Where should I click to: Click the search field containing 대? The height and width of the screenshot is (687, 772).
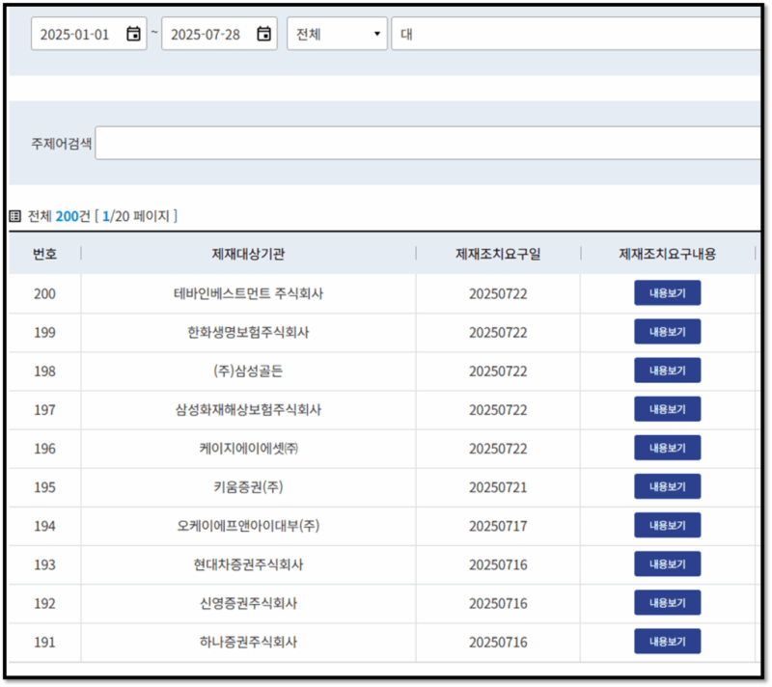[x=576, y=34]
